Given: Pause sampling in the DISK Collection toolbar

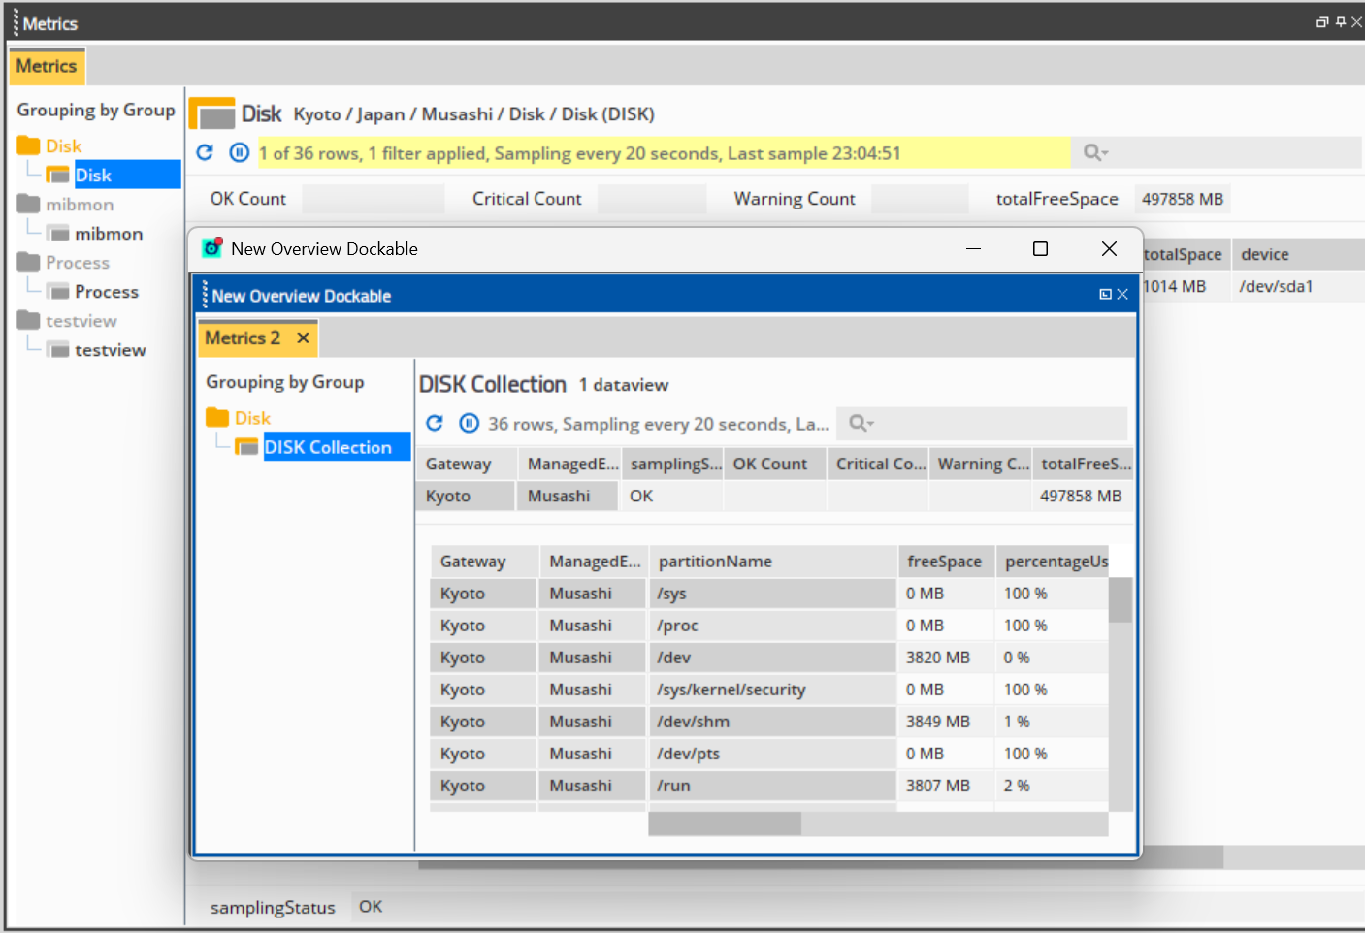Looking at the screenshot, I should 470,423.
